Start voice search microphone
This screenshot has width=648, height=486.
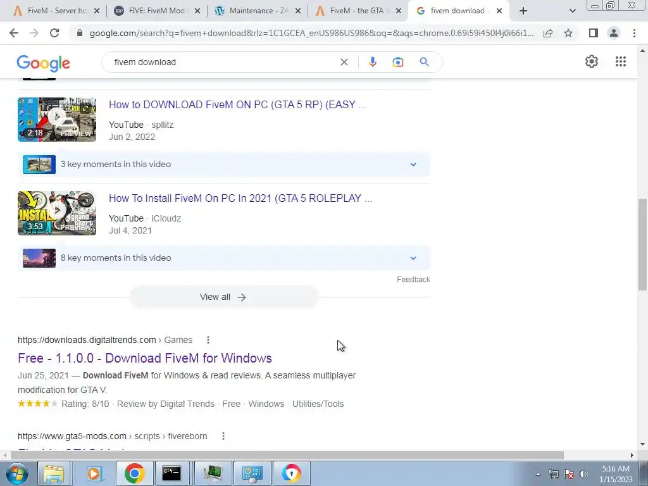click(372, 62)
